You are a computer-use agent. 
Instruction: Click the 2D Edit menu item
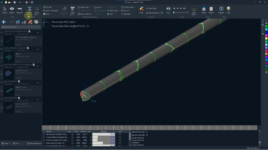pos(47,7)
